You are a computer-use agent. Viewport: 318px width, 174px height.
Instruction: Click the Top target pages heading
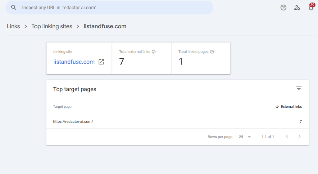point(75,89)
